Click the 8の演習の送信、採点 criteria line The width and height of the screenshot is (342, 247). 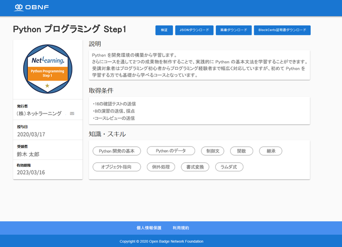[113, 111]
